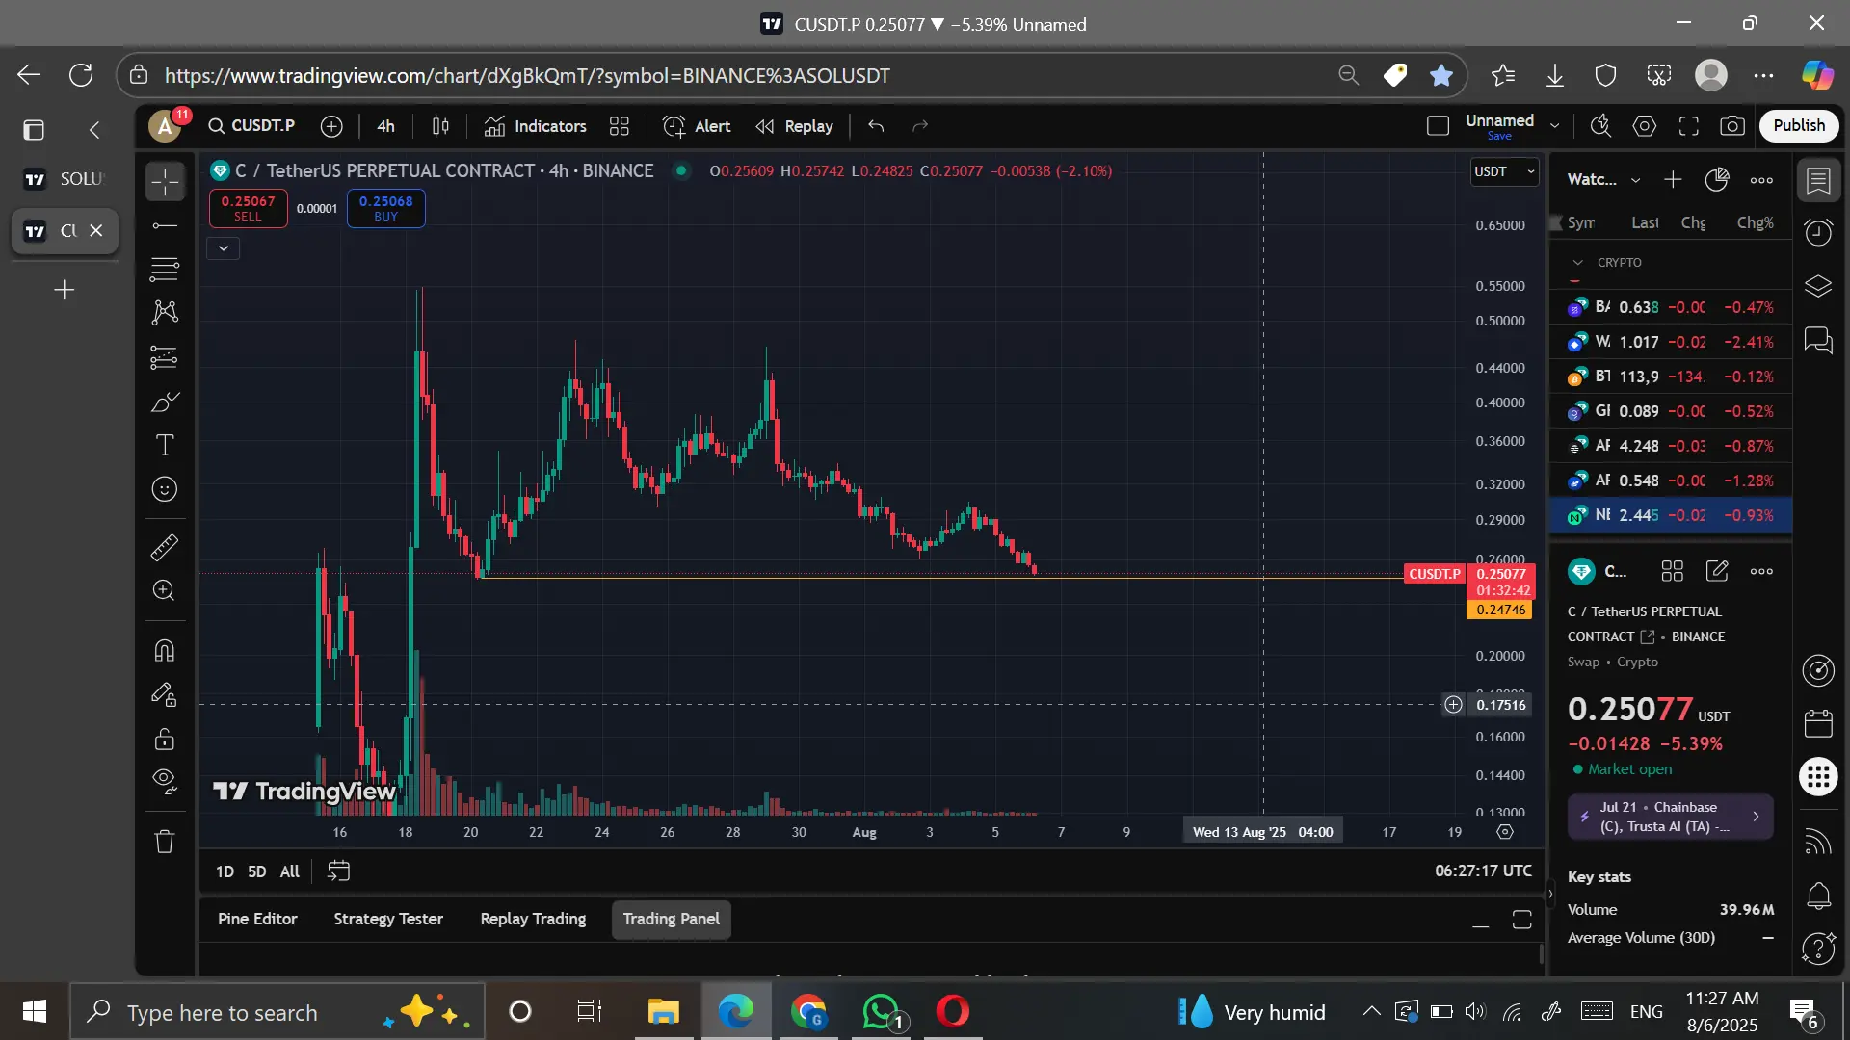Viewport: 1850px width, 1040px height.
Task: Take a chart snapshot with camera icon
Action: tap(1732, 126)
